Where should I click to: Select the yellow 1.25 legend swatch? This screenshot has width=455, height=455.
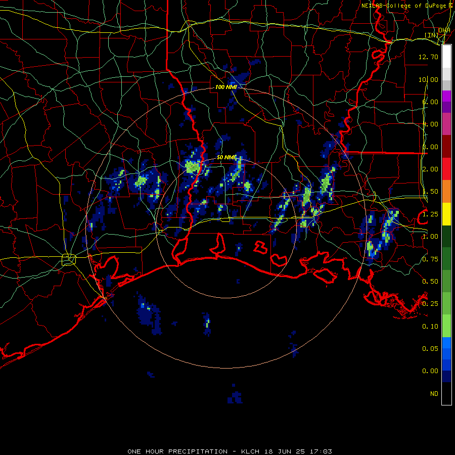tap(446, 214)
